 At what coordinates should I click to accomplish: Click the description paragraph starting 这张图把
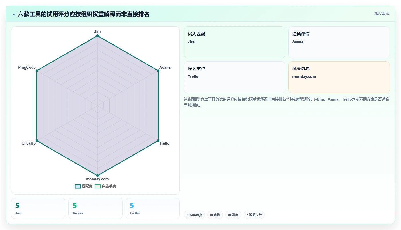286,102
